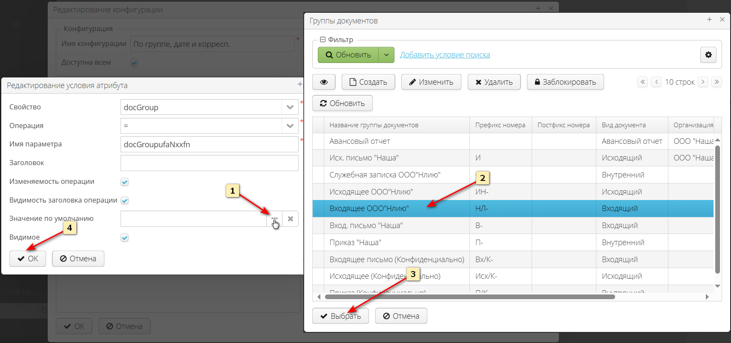731x343 pixels.
Task: Clear the default value field with the x icon
Action: (291, 219)
